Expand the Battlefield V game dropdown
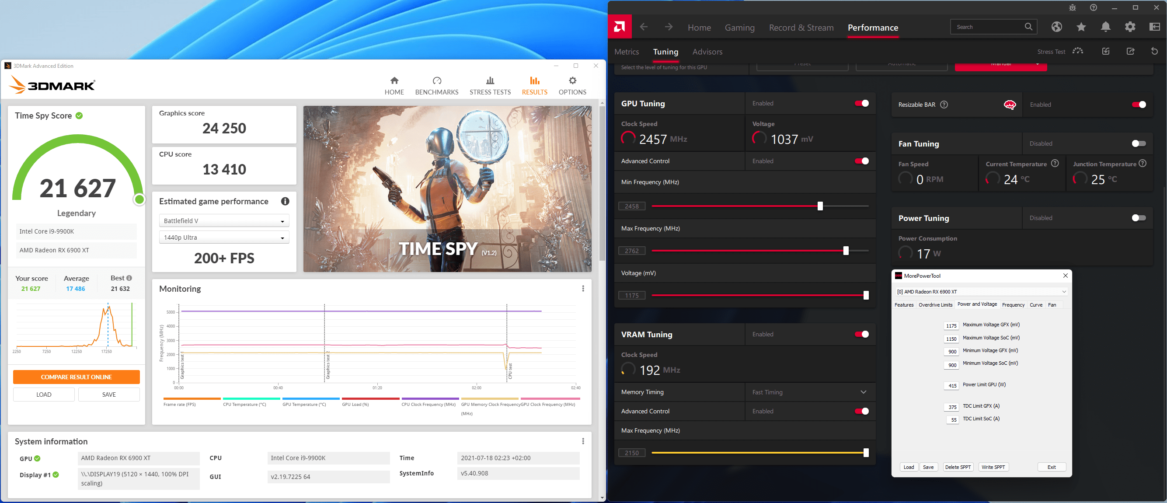1167x503 pixels. tap(224, 221)
